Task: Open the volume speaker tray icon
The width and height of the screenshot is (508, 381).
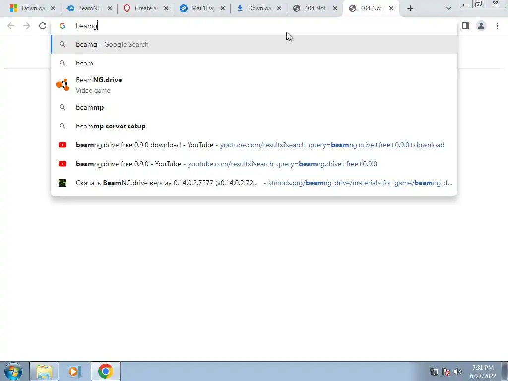Action: pos(457,372)
